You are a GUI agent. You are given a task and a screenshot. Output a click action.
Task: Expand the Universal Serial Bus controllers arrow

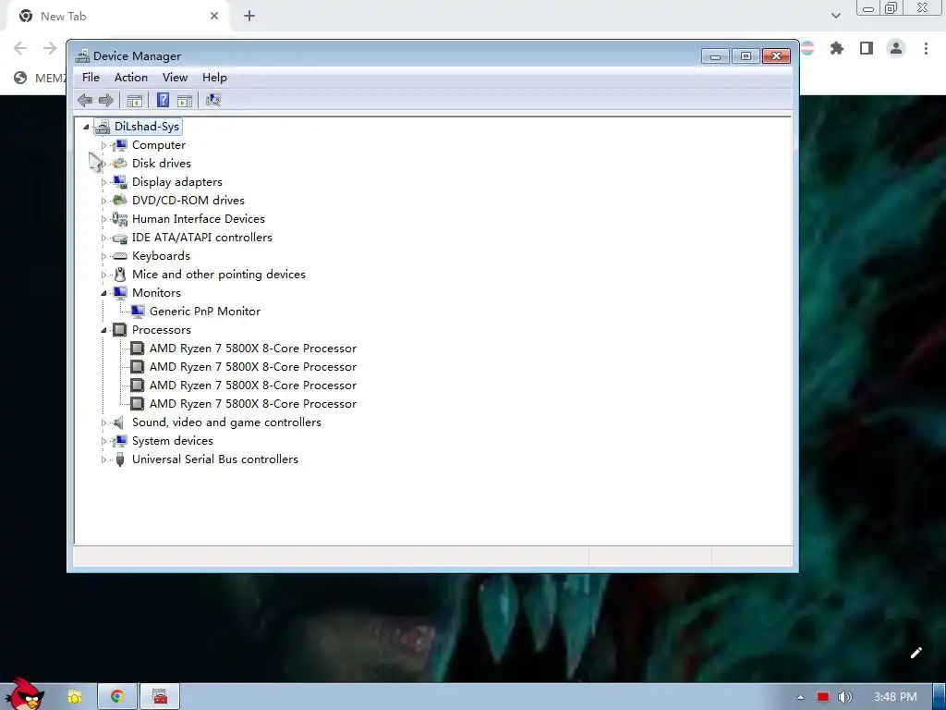(103, 460)
